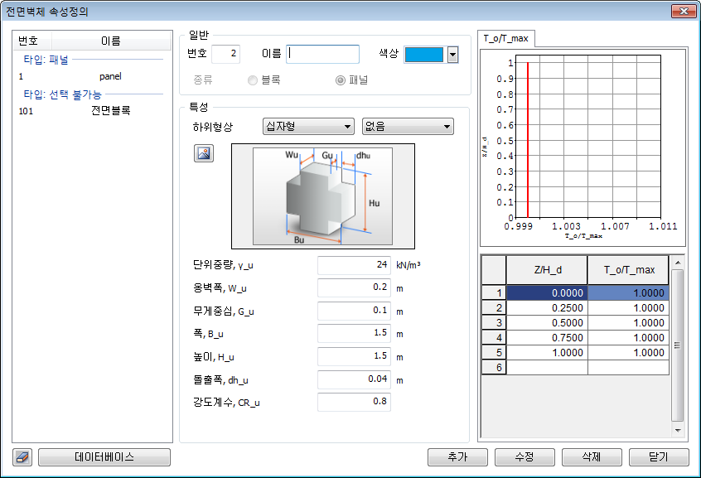This screenshot has height=478, width=701.
Task: Select the 패널 radio button
Action: click(340, 80)
